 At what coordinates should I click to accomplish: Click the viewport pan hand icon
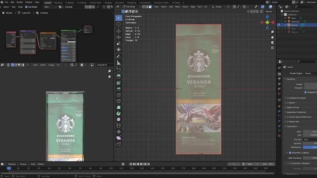tap(272, 37)
